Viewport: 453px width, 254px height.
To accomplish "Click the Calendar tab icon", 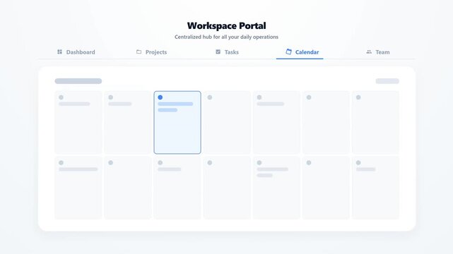I will [288, 52].
